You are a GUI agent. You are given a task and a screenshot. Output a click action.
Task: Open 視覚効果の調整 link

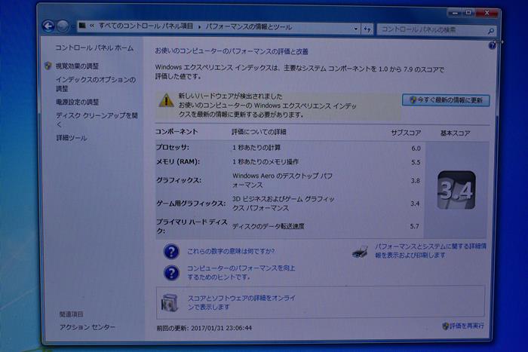77,66
